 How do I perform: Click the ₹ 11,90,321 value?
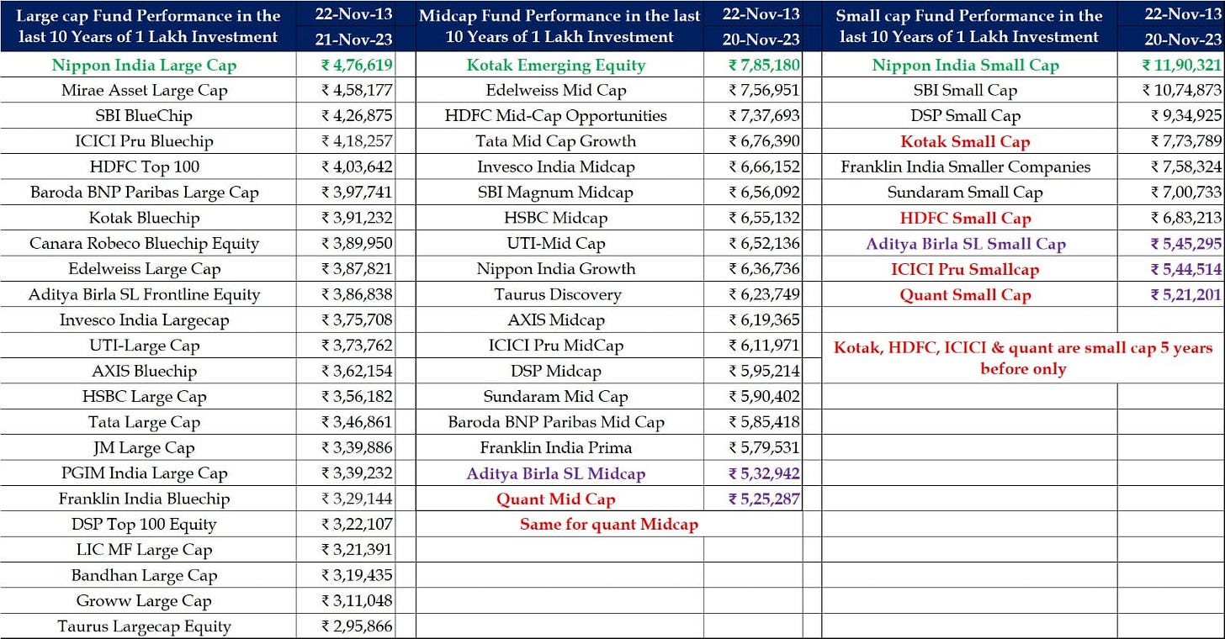(x=1181, y=65)
